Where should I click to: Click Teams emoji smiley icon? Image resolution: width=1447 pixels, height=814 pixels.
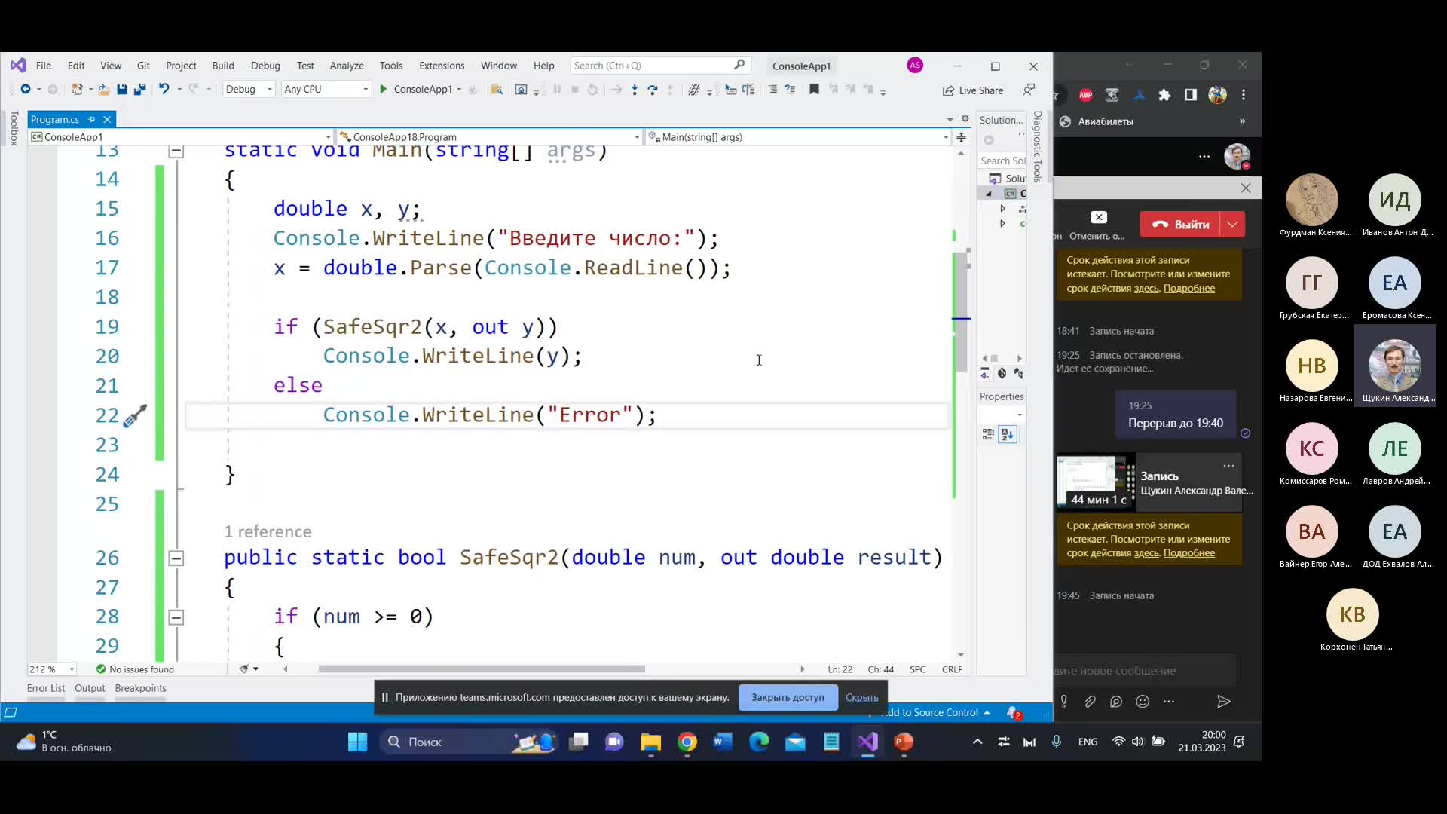pos(1143,702)
